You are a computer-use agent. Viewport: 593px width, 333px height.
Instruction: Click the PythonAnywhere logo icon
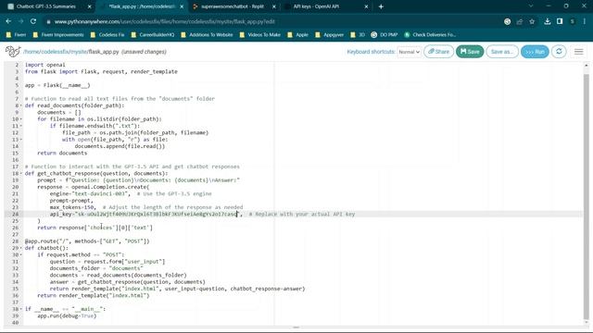13,52
